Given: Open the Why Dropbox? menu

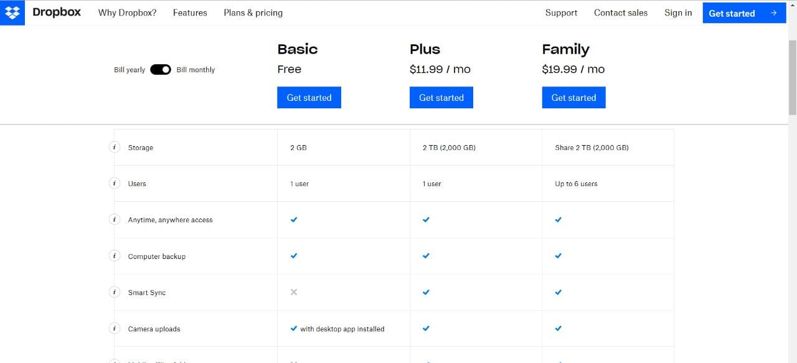Looking at the screenshot, I should coord(128,12).
